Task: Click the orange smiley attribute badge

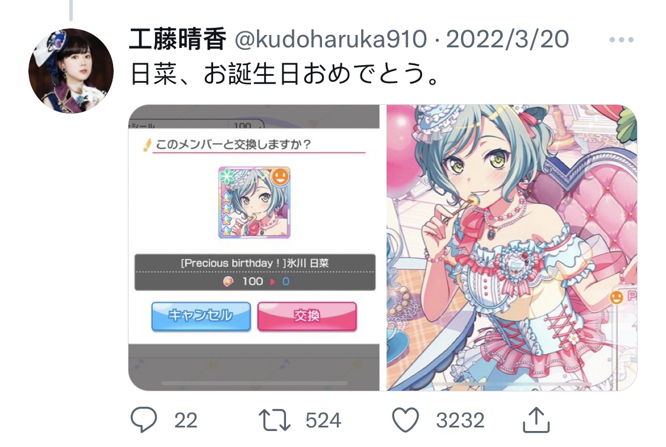Action: coord(281,176)
